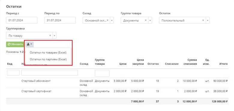Screen dimensions: 234x111
Task: Open the Группировка dropdown arrow
Action: pos(55,36)
